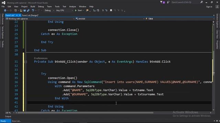Open the Class View side tab

tap(217, 34)
